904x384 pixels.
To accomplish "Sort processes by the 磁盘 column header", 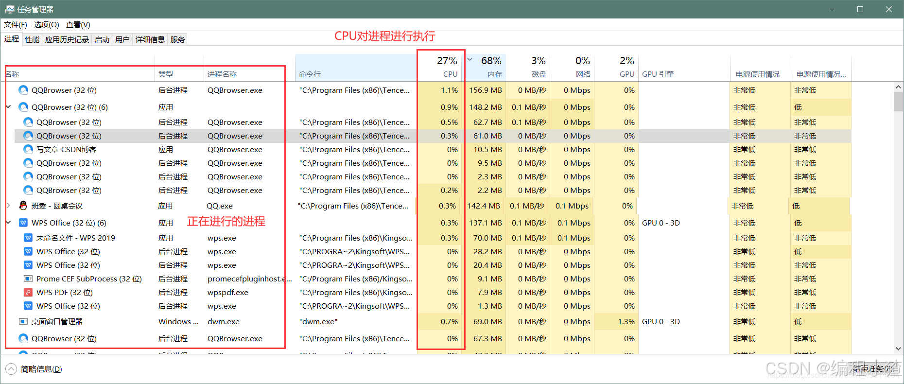I will tap(528, 68).
